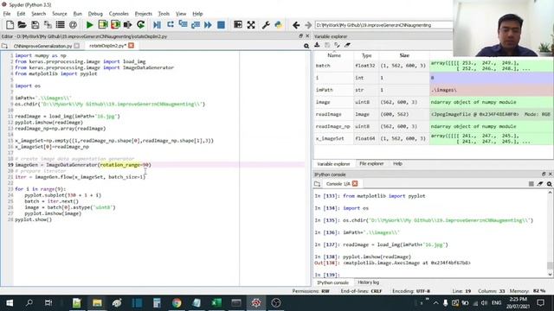554x311 pixels.
Task: Open the Help menu
Action: [x=197, y=14]
